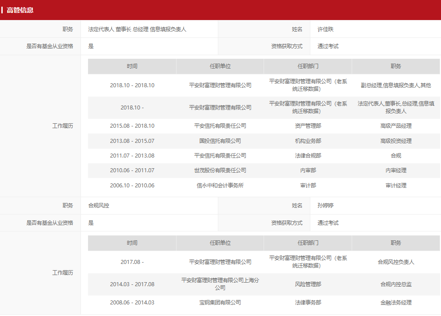
Task: Click 国投信托有限公司 employer cell
Action: (x=220, y=141)
